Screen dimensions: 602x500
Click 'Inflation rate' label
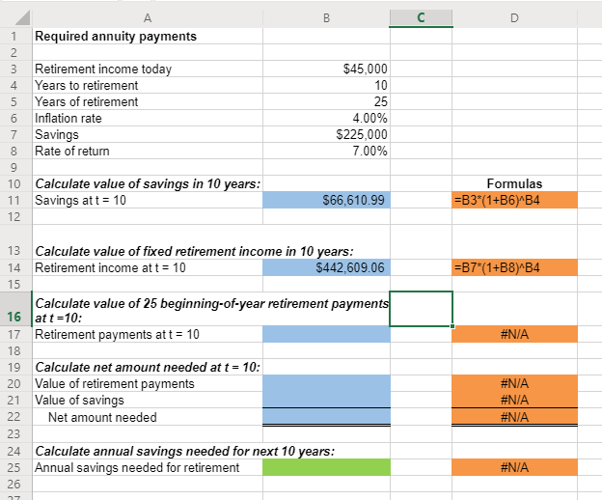(68, 119)
